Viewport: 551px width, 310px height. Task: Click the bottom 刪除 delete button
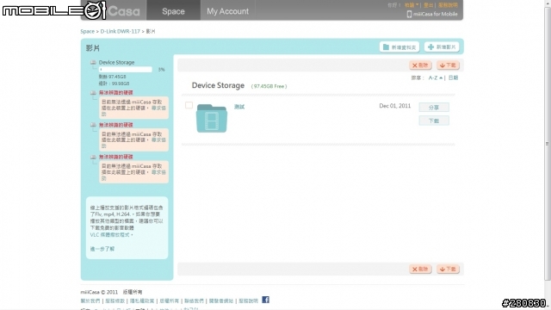pyautogui.click(x=420, y=269)
